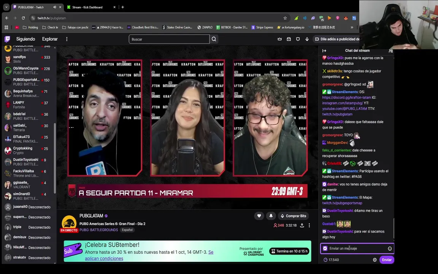
Task: Click the PUBGLATAM channel avatar
Action: (69, 223)
